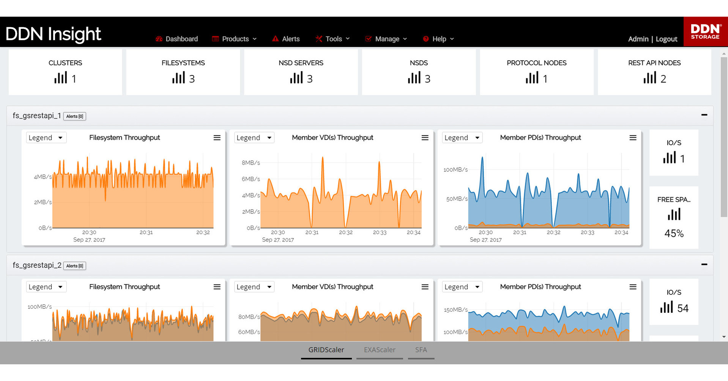Click the scroll down arrow on the page scrollbar

click(724, 337)
